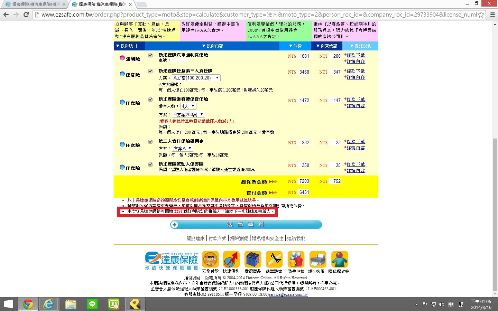Open the Chrome menu (three bars)

[x=493, y=15]
